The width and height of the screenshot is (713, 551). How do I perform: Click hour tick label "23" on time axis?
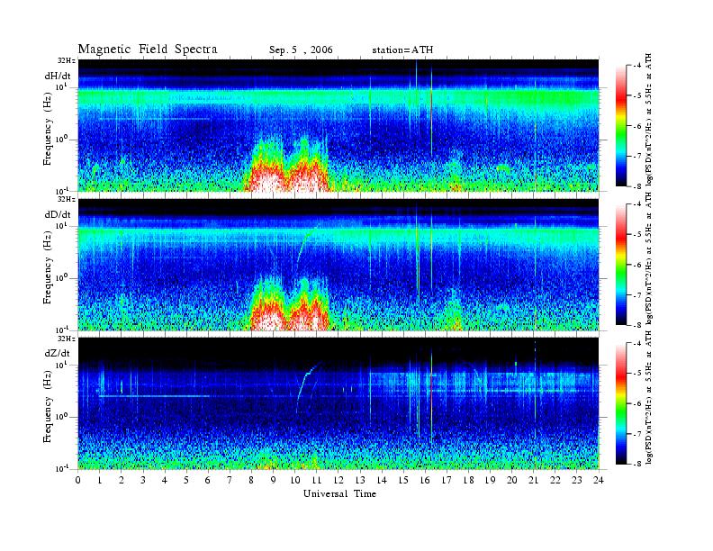tap(576, 480)
